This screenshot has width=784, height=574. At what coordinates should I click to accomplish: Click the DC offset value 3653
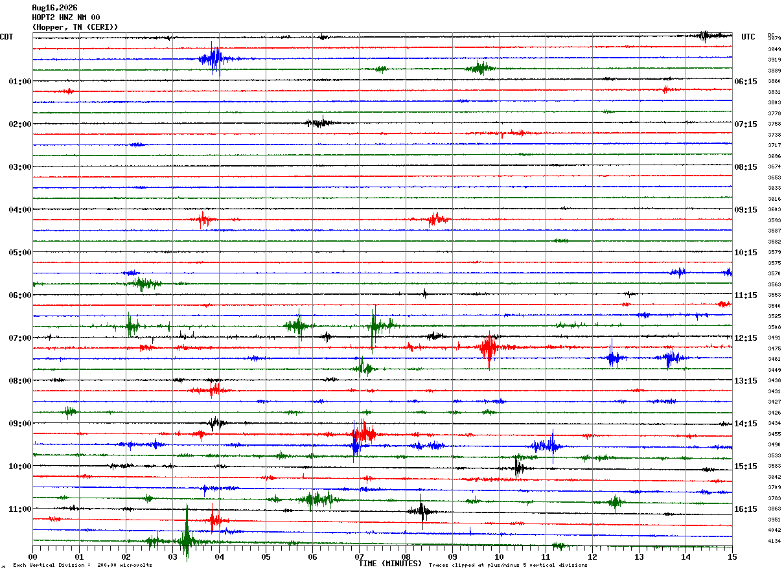coord(774,178)
